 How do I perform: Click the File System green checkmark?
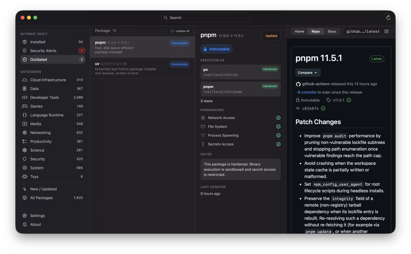[x=278, y=126]
